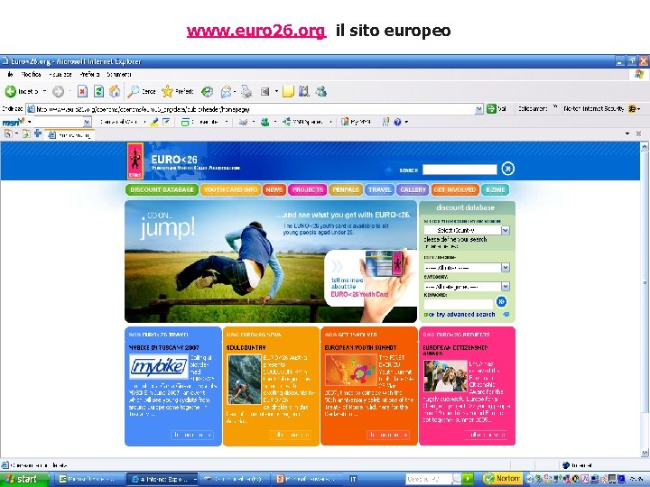Submit discount database keyword search round button

(502, 301)
